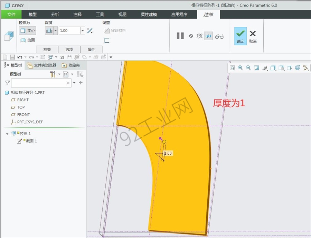Select extrude as surface (曲面)

(x=27, y=40)
